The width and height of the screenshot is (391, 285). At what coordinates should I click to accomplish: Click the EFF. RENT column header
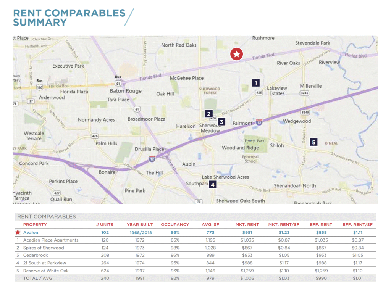tap(321, 224)
